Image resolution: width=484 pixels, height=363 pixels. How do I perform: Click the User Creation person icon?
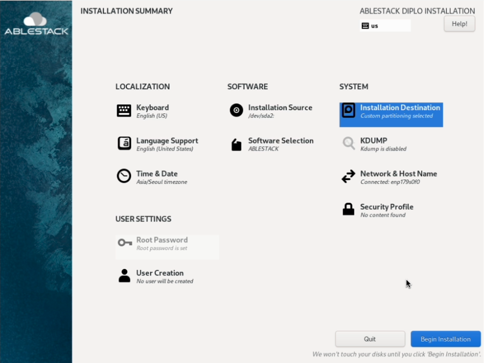(124, 276)
